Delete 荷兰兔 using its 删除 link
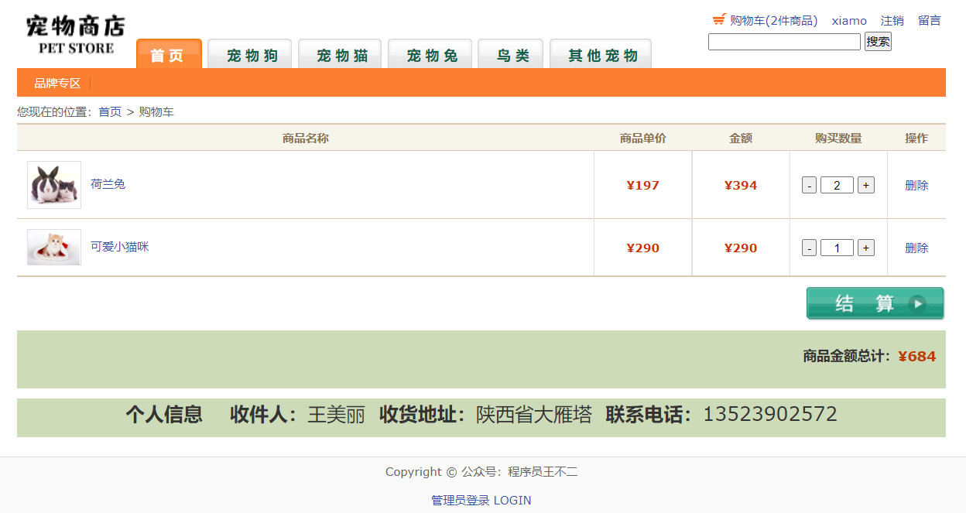 [916, 184]
